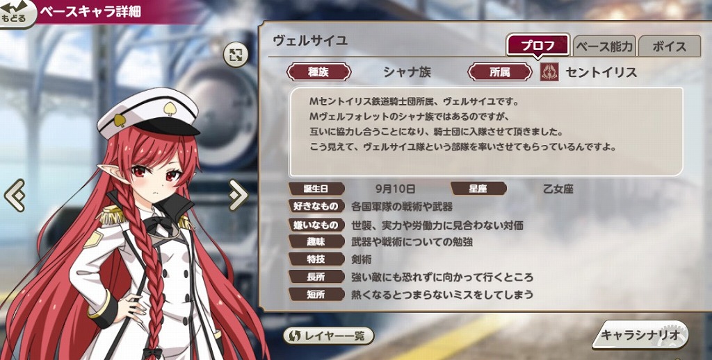
Task: Click the 星座 label
Action: pyautogui.click(x=478, y=189)
